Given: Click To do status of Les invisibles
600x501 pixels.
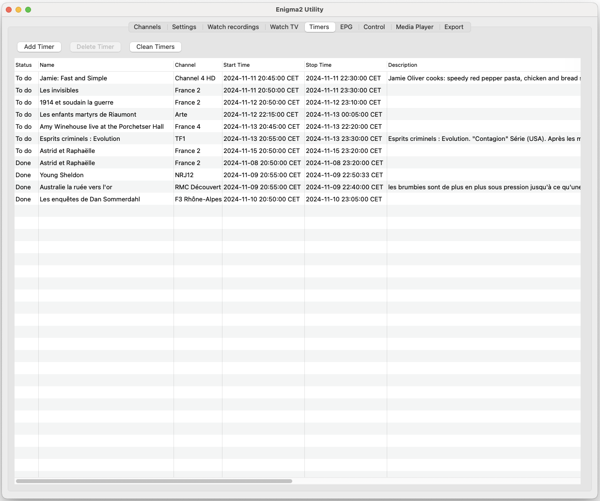Looking at the screenshot, I should (x=26, y=90).
